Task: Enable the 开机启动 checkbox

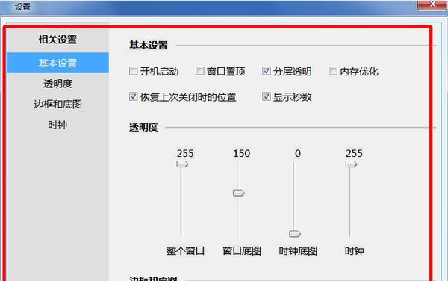Action: (x=134, y=71)
